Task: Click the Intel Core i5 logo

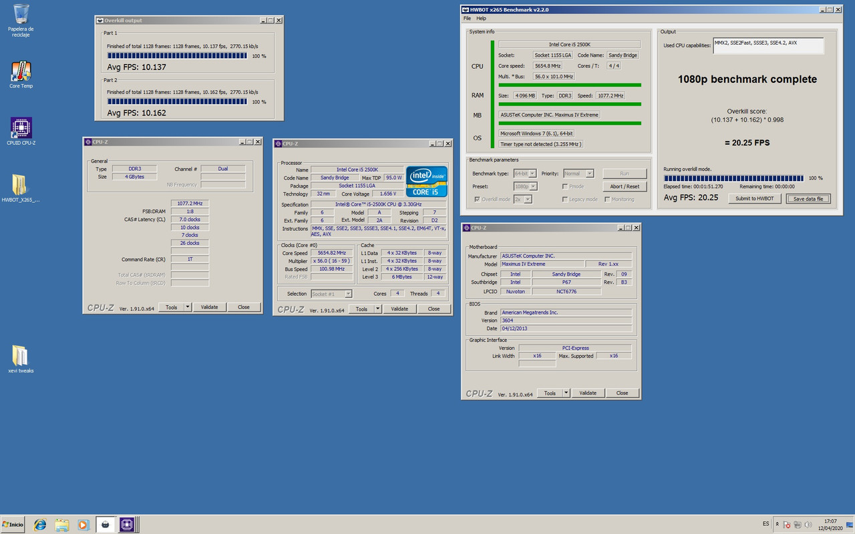Action: [427, 181]
